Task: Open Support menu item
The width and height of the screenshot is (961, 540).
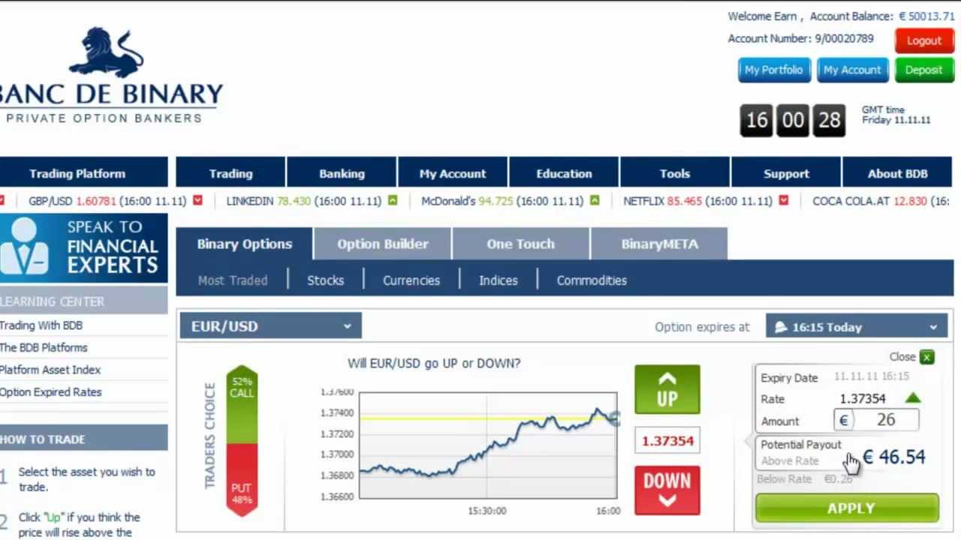Action: (x=786, y=173)
